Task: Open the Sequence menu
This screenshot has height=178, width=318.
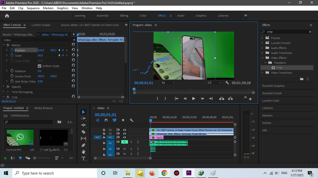Action: (x=33, y=8)
